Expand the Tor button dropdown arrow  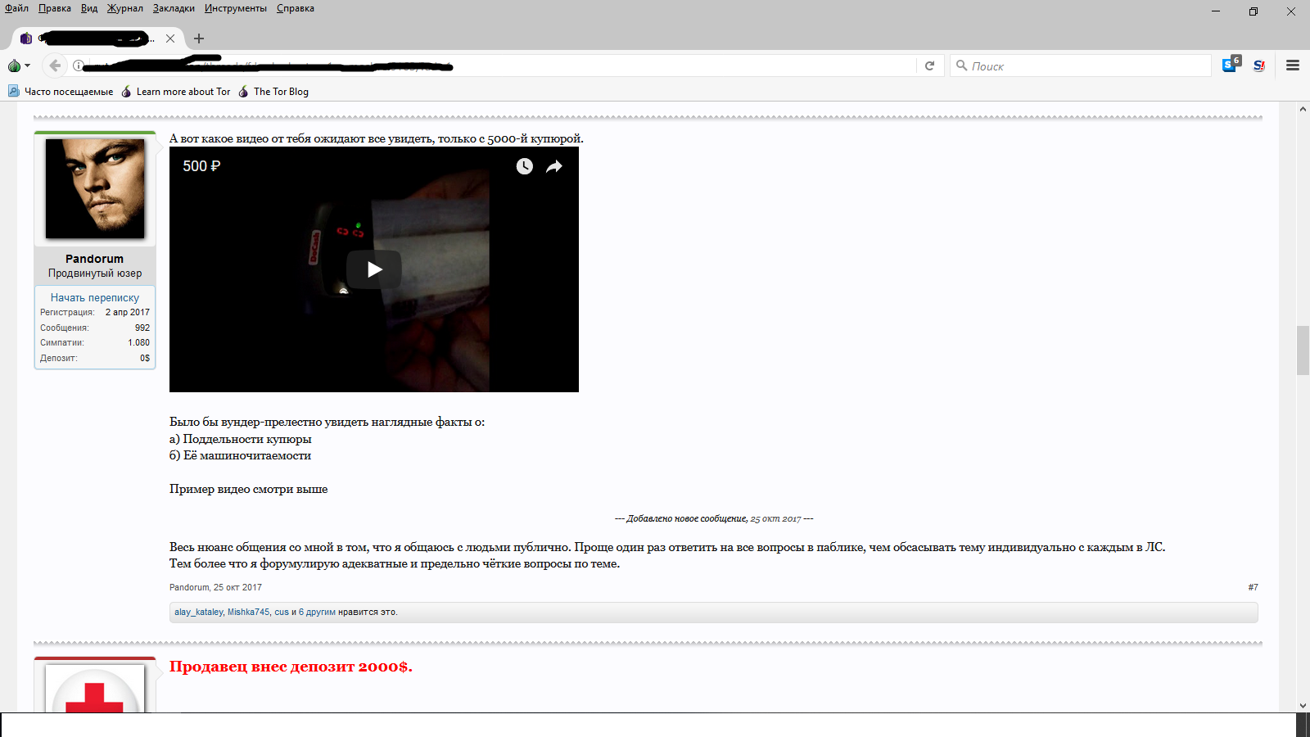pos(28,66)
